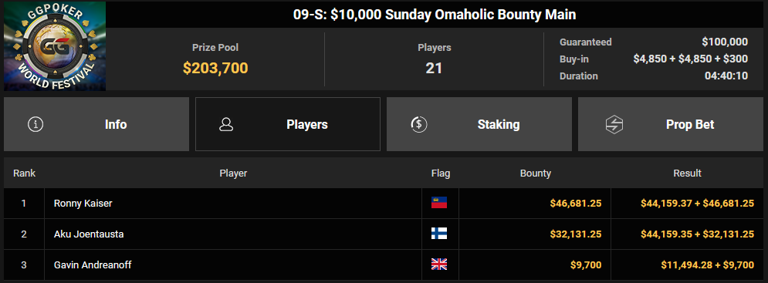
Task: Select player Aku Joentausta
Action: (89, 234)
